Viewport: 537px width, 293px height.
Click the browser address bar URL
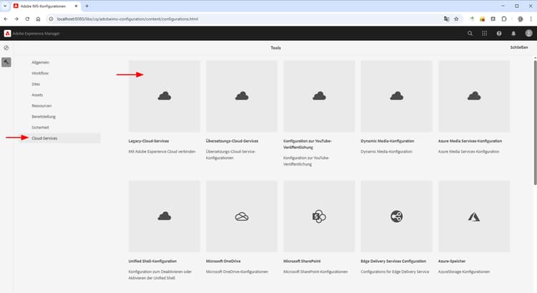point(127,19)
